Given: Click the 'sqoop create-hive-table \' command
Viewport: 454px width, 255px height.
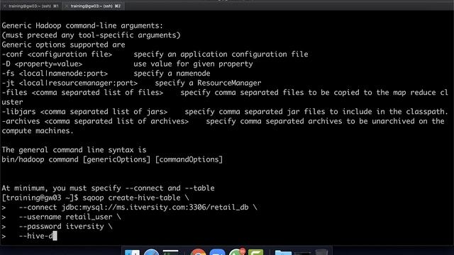Looking at the screenshot, I should pos(135,198).
